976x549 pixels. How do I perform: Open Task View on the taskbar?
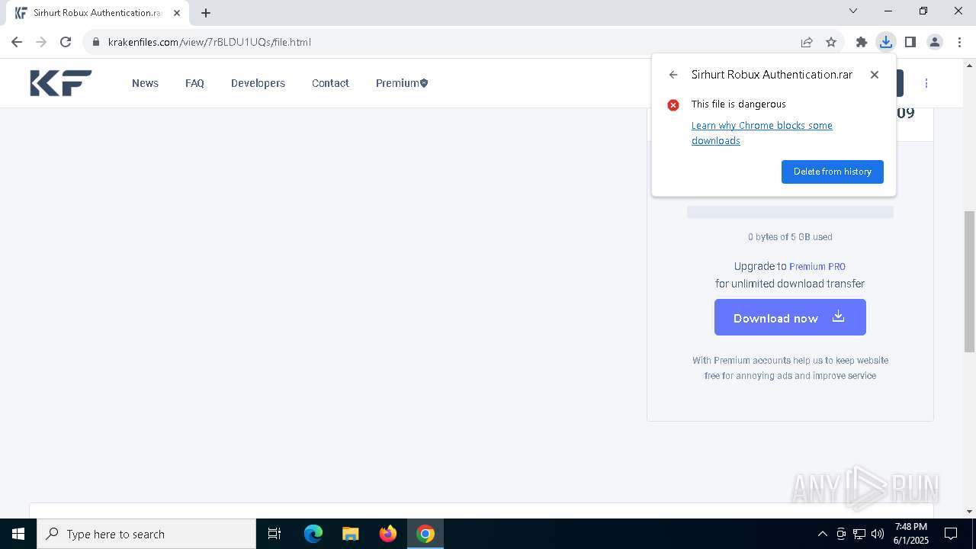[274, 534]
